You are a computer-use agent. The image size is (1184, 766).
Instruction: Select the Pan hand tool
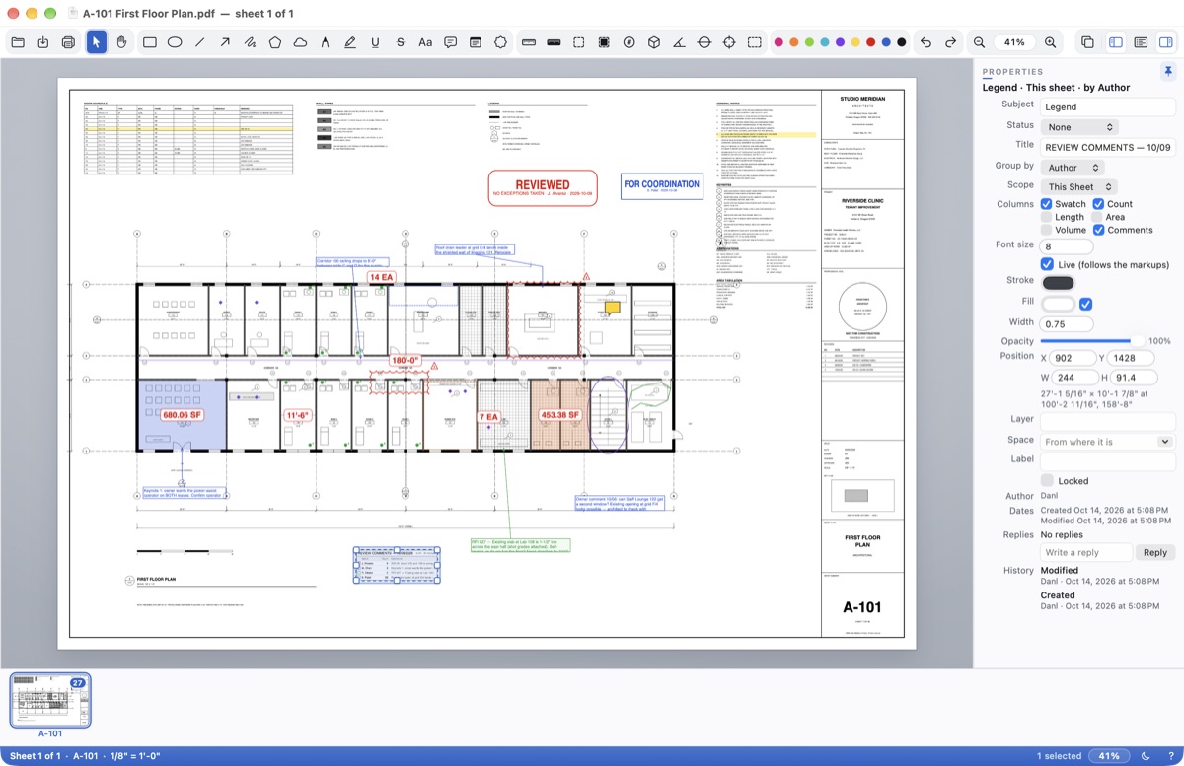(121, 42)
